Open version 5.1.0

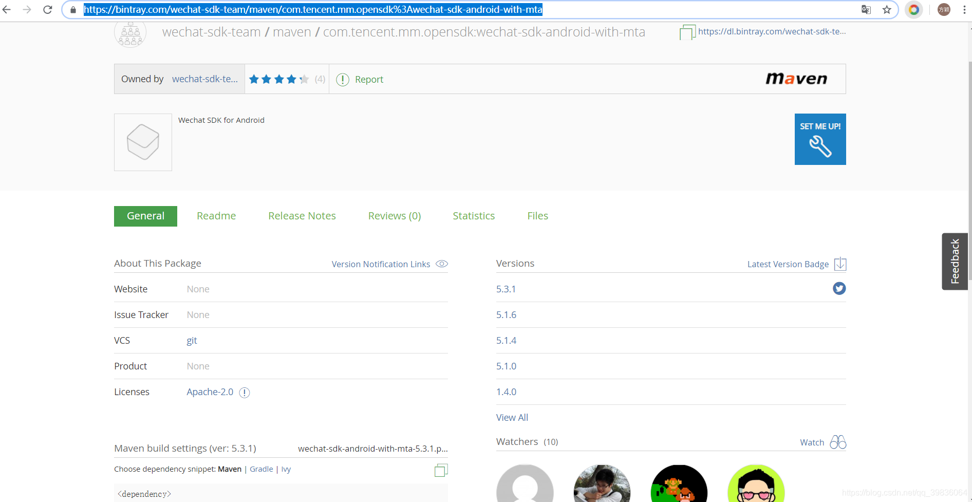(506, 366)
